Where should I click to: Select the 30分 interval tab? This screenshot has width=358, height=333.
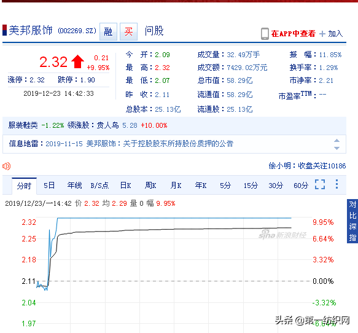pos(276,185)
